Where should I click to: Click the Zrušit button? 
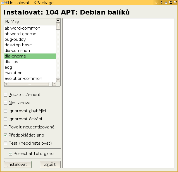[50, 164]
